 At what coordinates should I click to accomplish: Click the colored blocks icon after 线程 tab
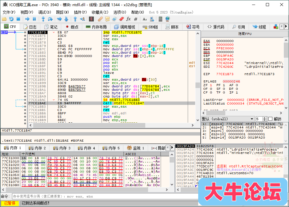276,27
